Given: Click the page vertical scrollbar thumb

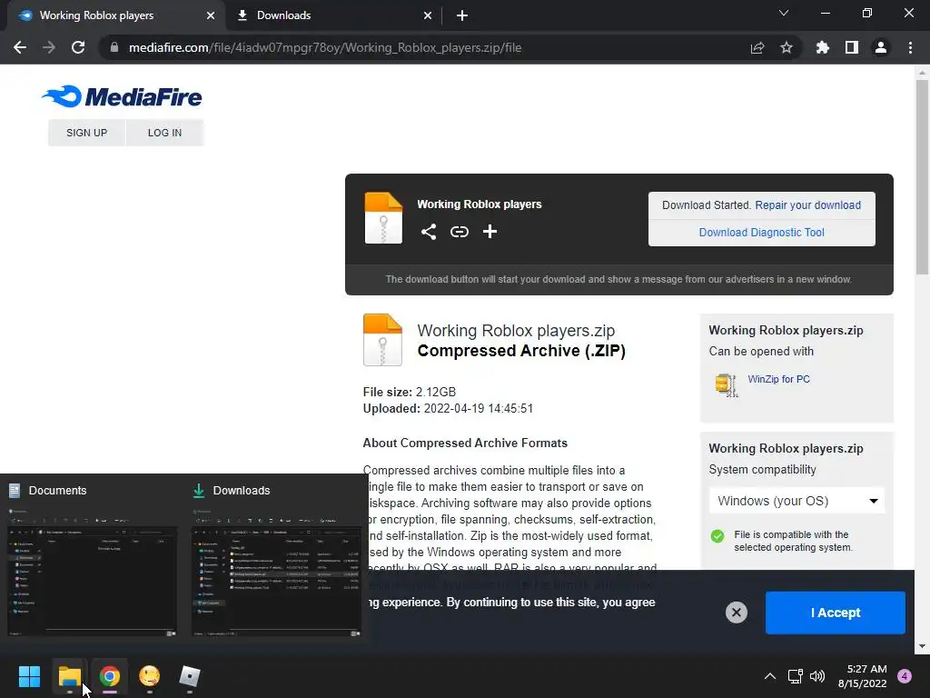Looking at the screenshot, I should (x=922, y=177).
